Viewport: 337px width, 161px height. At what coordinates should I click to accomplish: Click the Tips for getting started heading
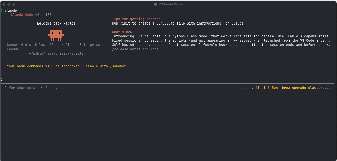(136, 19)
